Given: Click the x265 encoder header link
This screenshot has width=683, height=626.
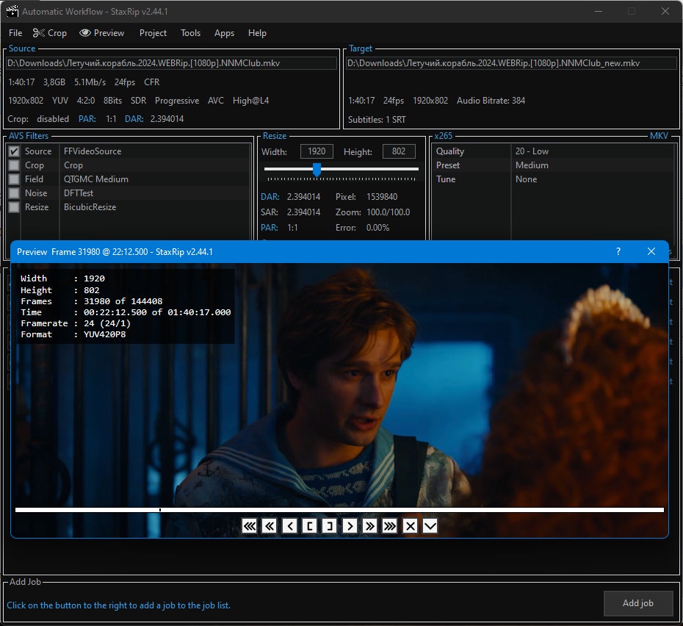Looking at the screenshot, I should (x=444, y=136).
